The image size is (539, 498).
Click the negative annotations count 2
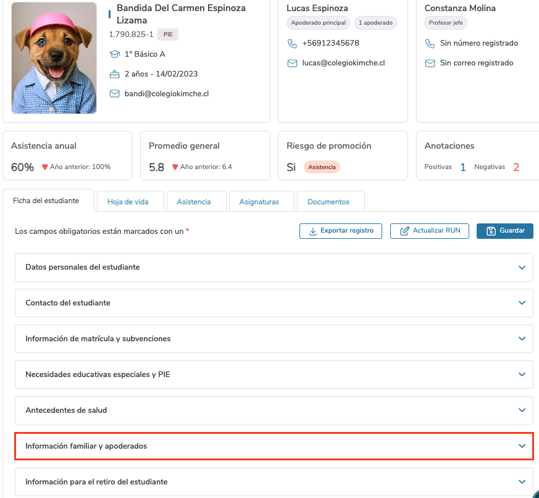516,167
